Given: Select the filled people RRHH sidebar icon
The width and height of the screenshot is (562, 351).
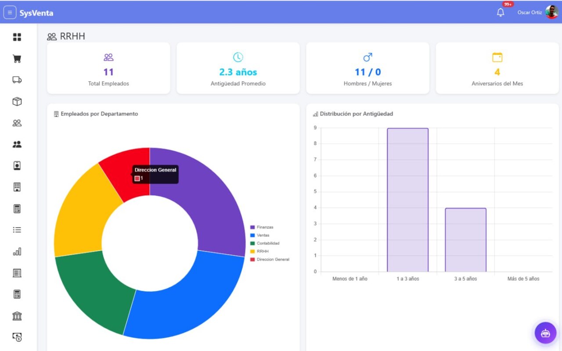Looking at the screenshot, I should click(17, 144).
